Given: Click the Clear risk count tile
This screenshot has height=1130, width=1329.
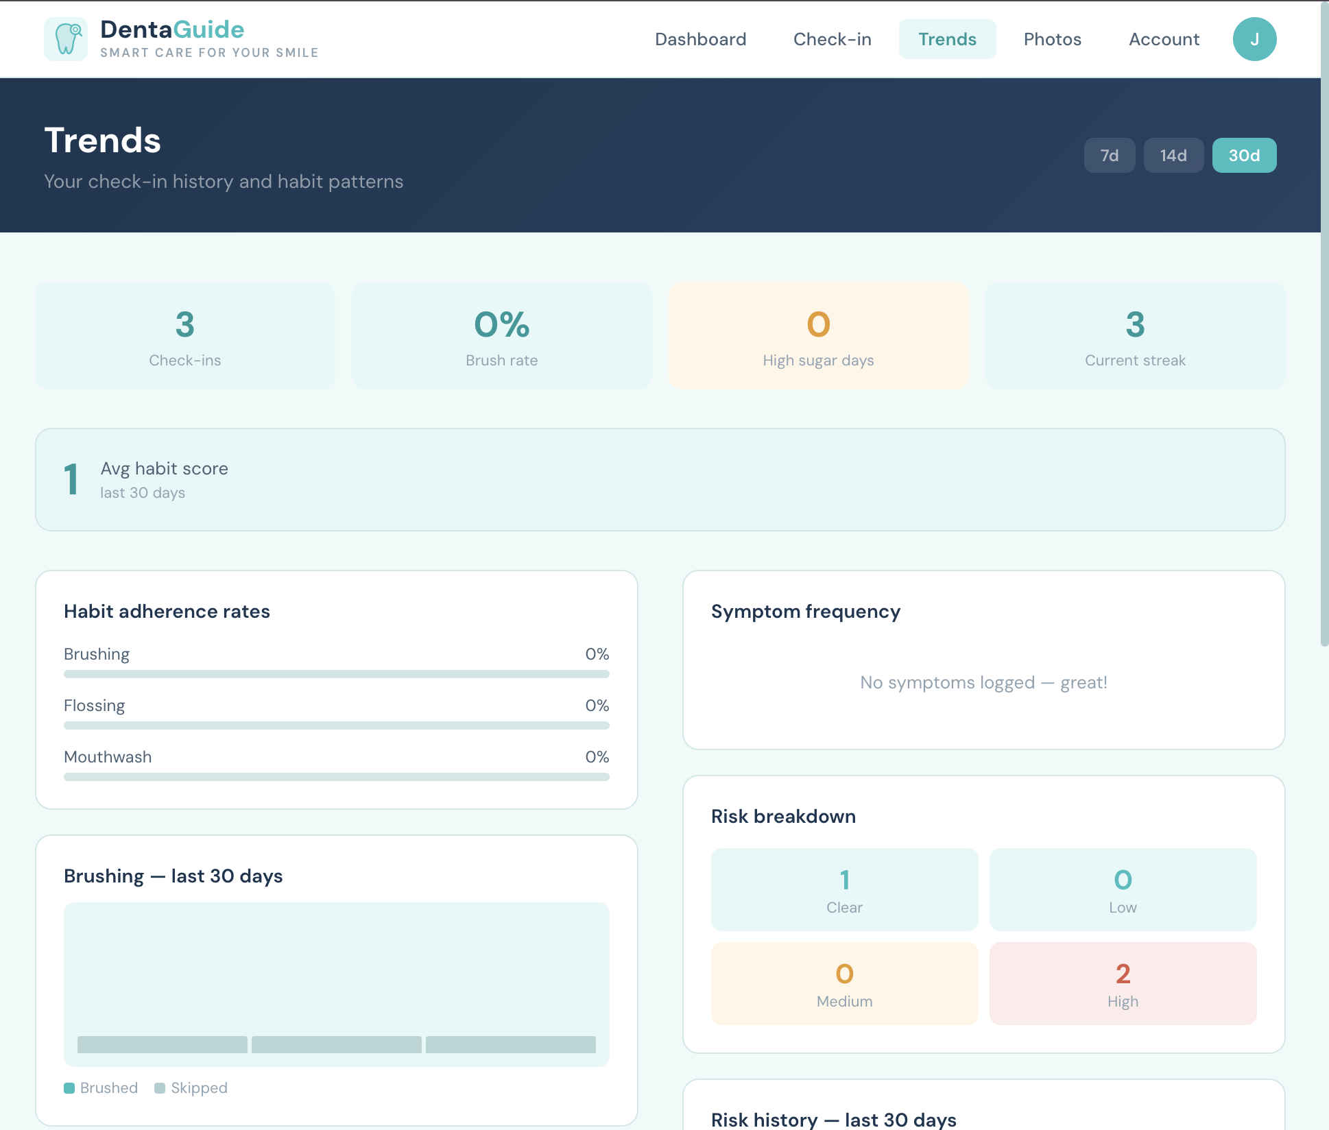Looking at the screenshot, I should click(844, 889).
